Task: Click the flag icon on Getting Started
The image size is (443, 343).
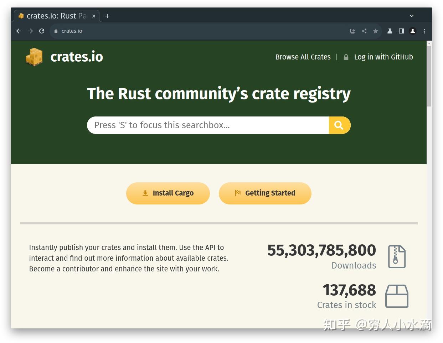Action: click(238, 193)
